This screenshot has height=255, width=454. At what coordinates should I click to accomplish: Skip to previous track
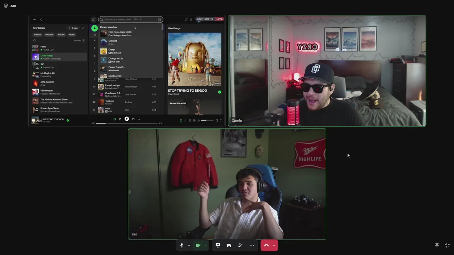click(x=120, y=119)
